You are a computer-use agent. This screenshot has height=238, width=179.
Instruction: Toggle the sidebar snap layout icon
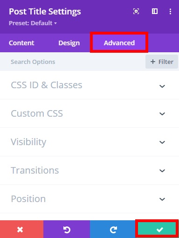155,11
